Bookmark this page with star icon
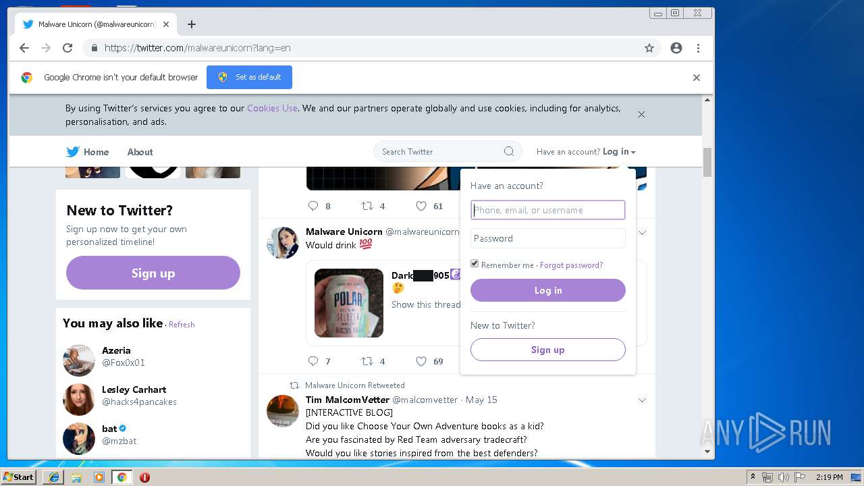 click(x=649, y=48)
